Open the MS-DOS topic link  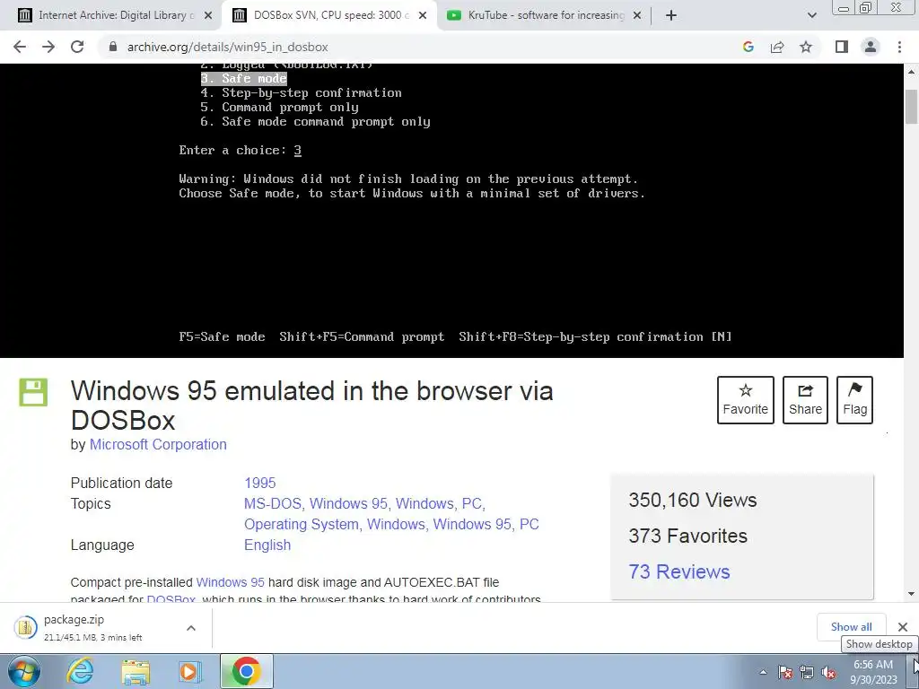273,503
